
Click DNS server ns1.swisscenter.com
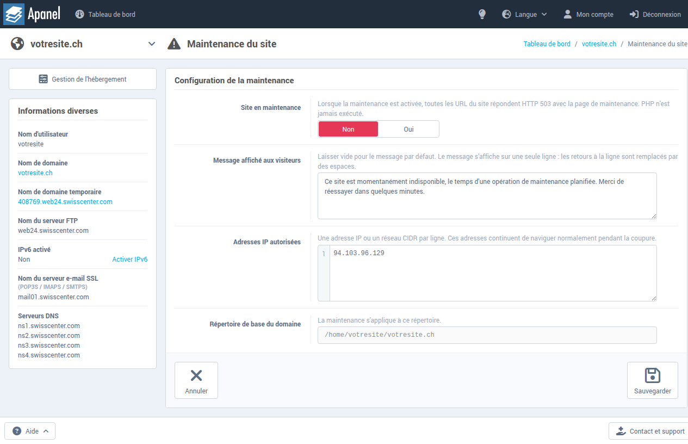(x=49, y=326)
